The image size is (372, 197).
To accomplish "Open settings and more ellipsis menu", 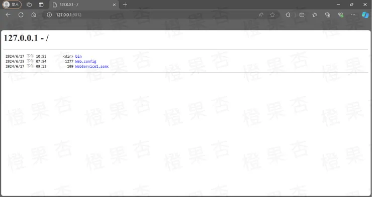I will tap(353, 15).
